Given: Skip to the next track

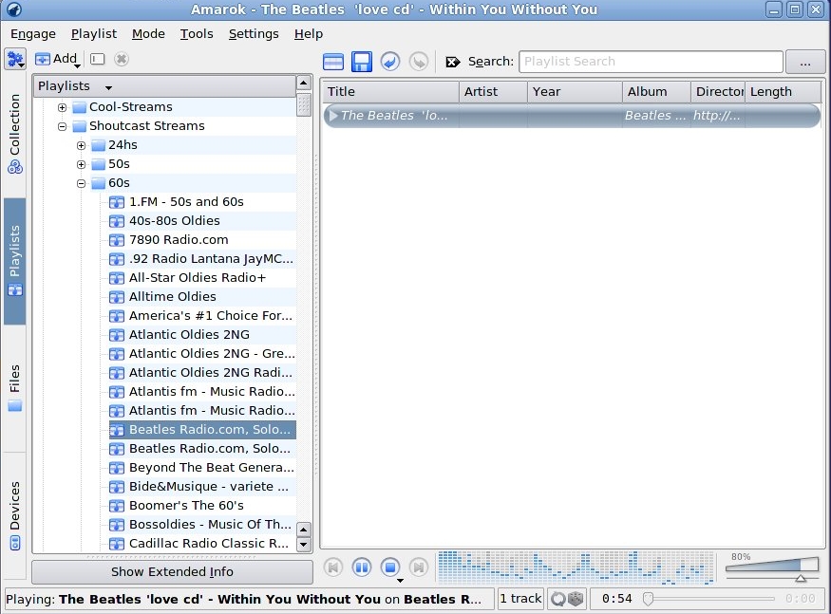Looking at the screenshot, I should pyautogui.click(x=419, y=567).
